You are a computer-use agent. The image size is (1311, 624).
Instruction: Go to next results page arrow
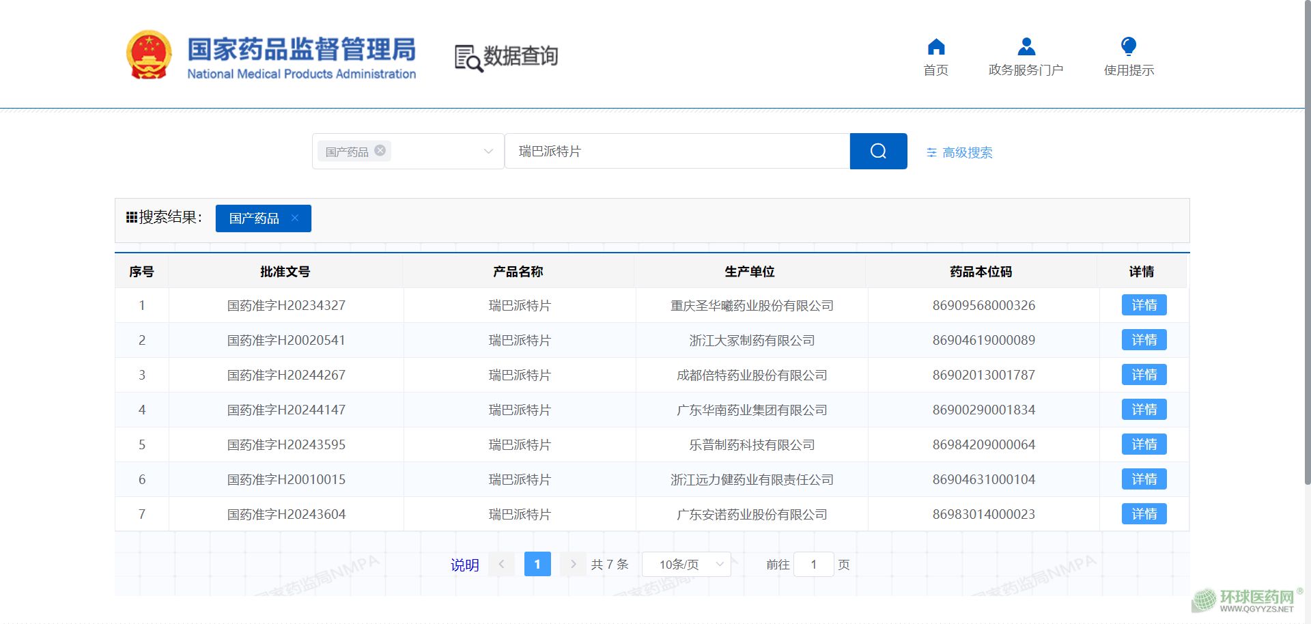point(573,564)
